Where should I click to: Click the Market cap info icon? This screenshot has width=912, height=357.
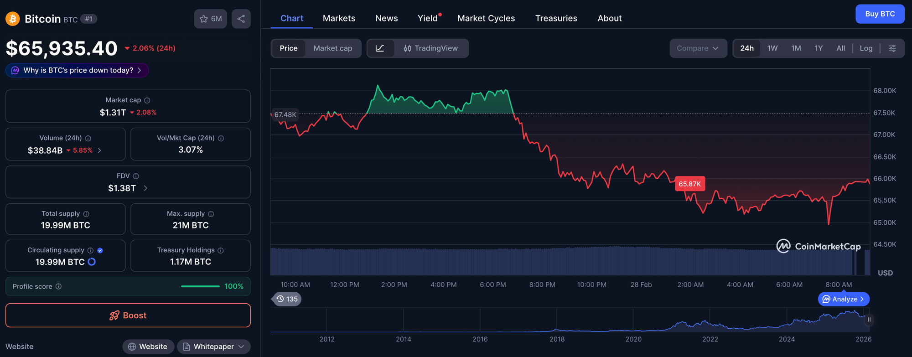tap(147, 100)
